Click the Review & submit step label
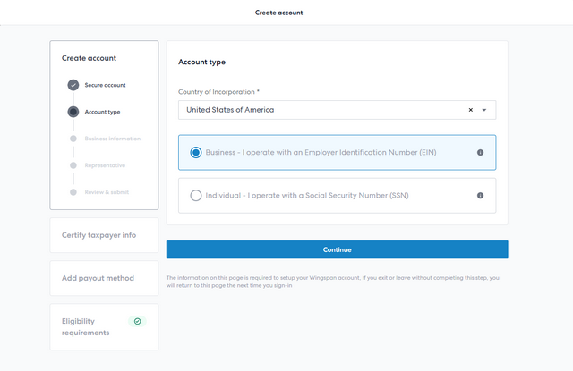 107,192
